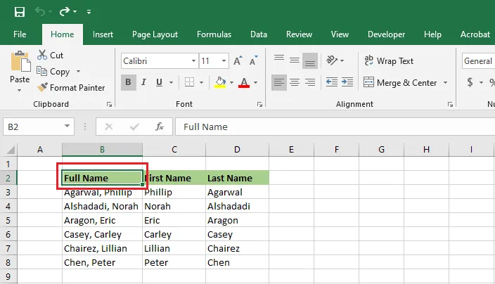Cancel the formula bar entry
495x284 pixels.
[x=108, y=127]
